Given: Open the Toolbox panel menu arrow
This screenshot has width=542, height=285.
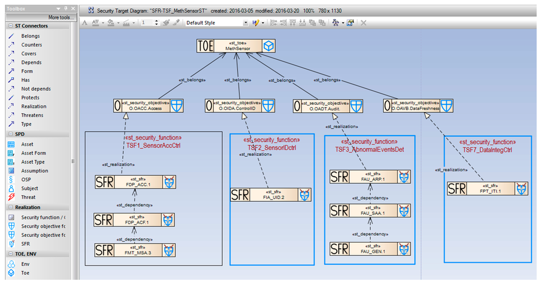Looking at the screenshot, I should 58,10.
